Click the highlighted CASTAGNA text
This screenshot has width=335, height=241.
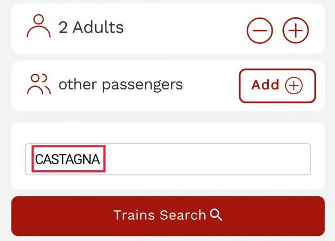[68, 159]
